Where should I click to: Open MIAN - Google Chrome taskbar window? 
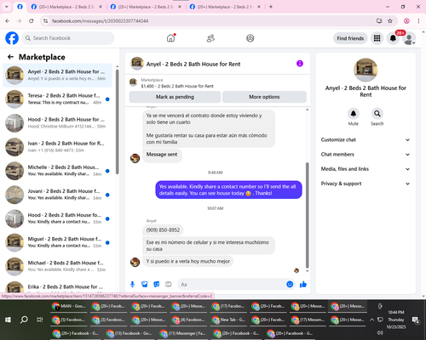point(69,306)
